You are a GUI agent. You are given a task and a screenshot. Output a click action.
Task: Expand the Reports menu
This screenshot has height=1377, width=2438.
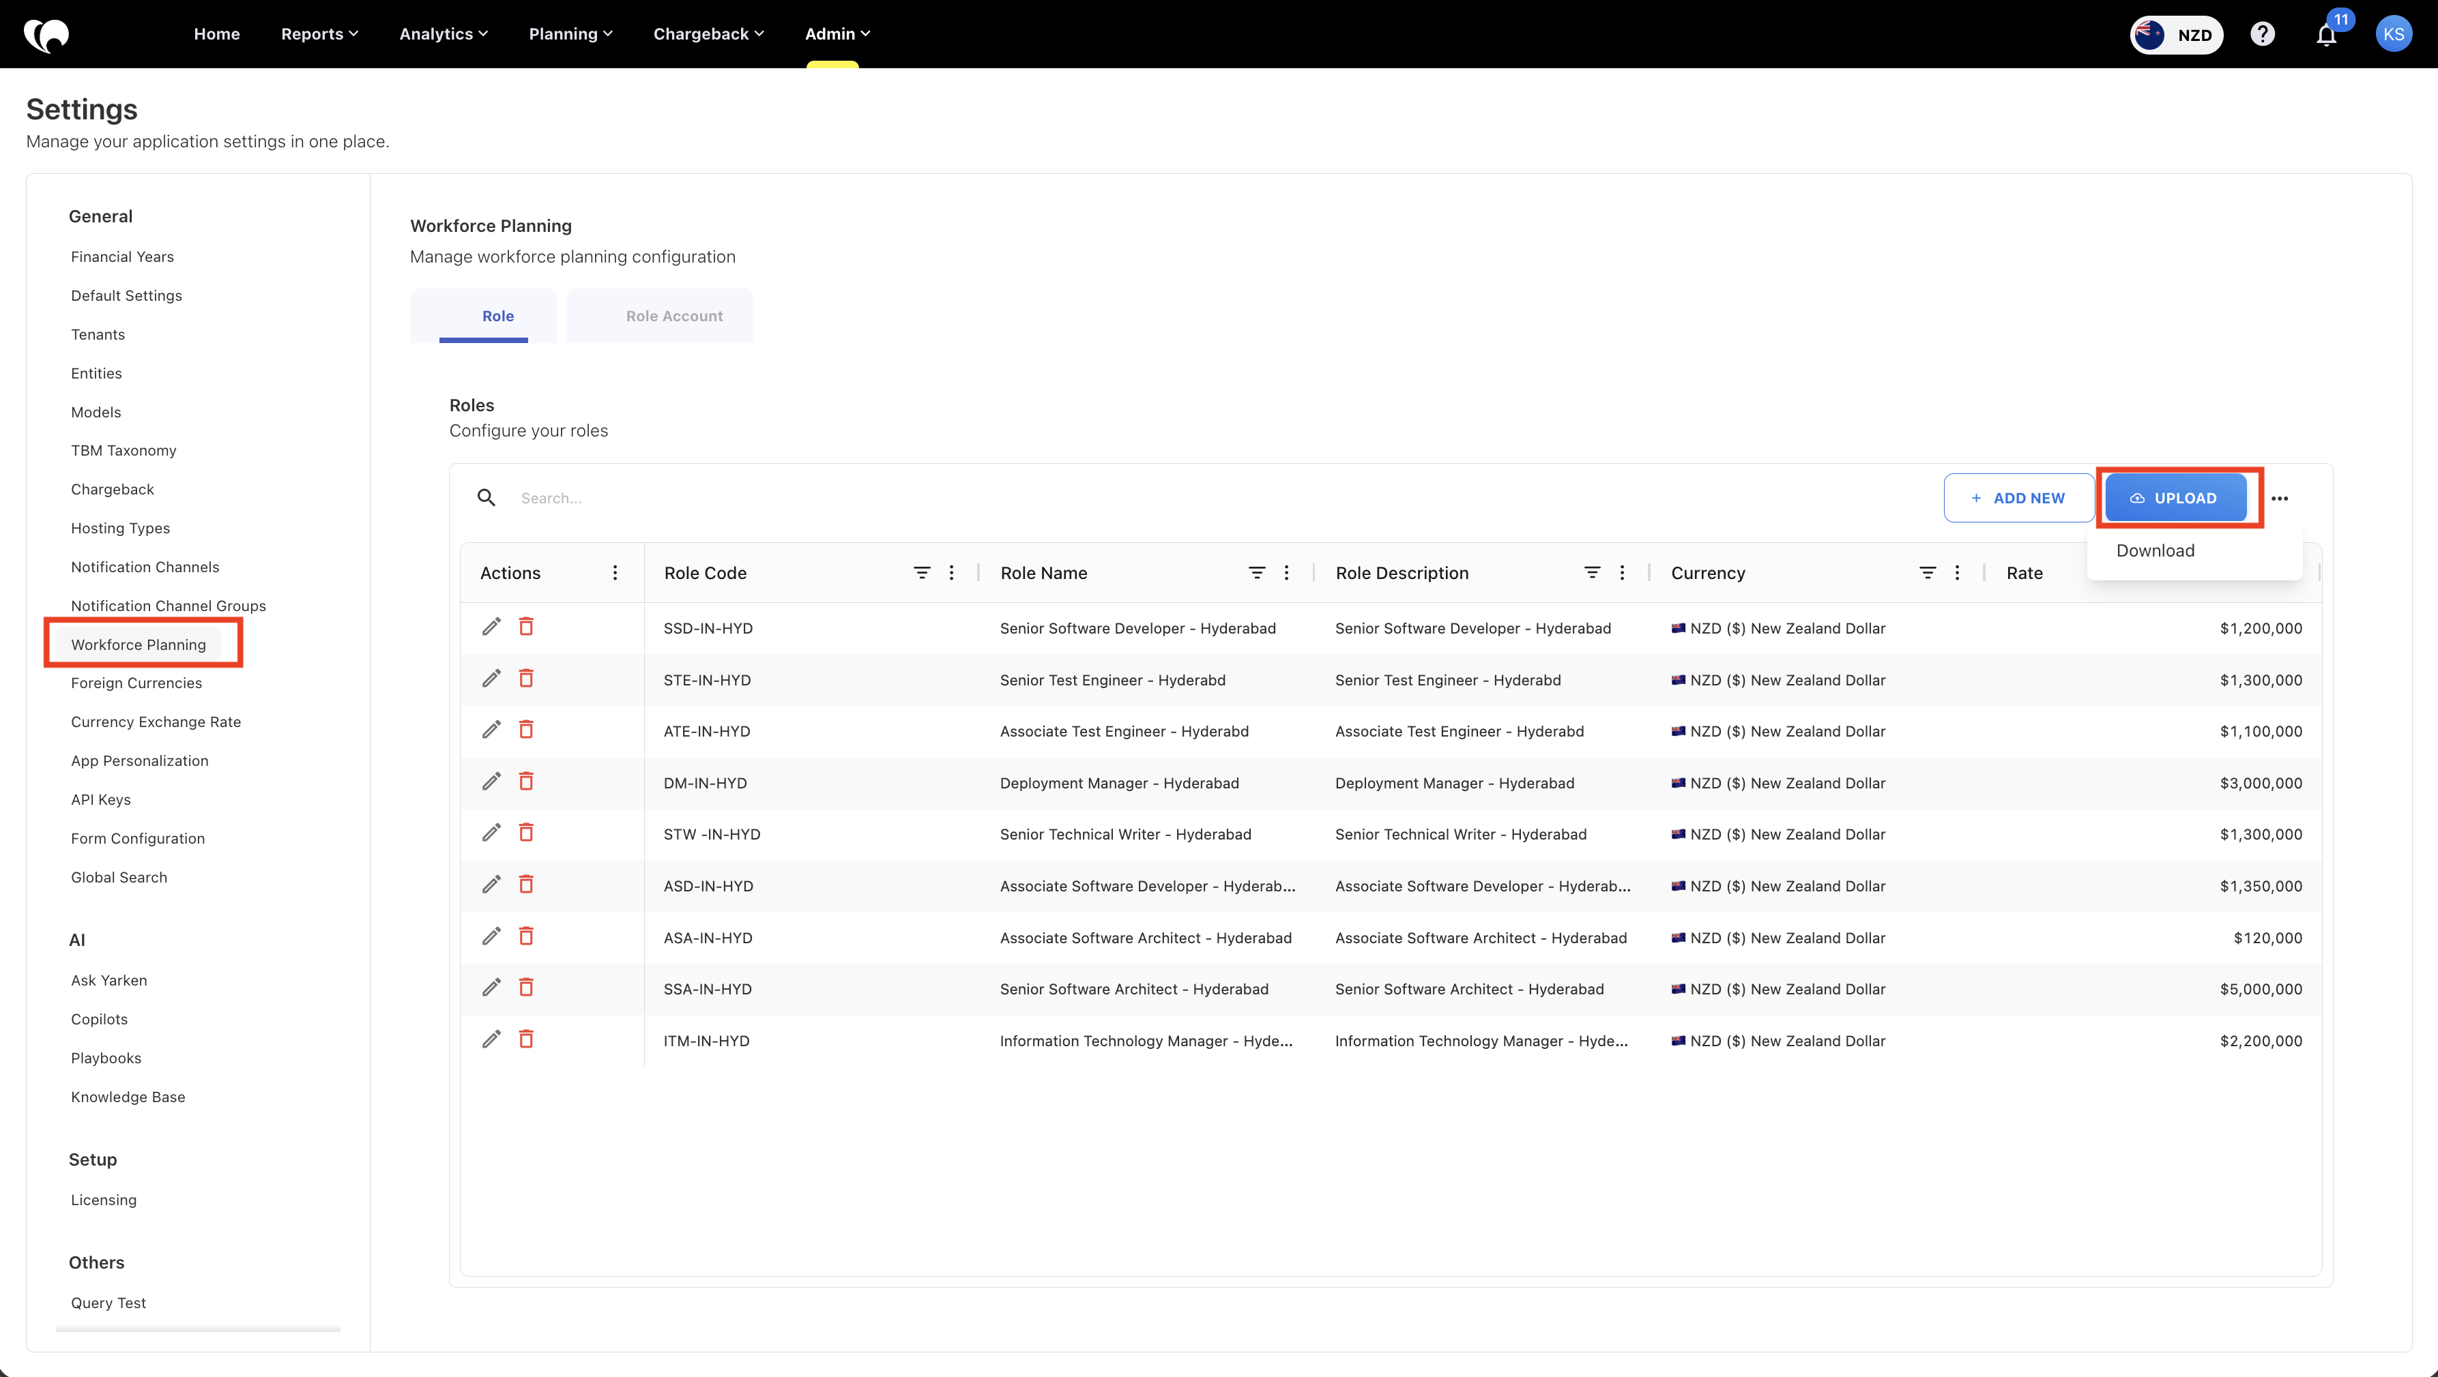point(320,34)
